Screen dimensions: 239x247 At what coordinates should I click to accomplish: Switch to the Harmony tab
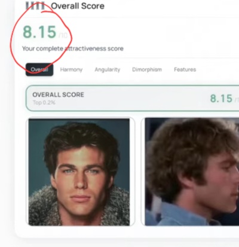pos(71,69)
